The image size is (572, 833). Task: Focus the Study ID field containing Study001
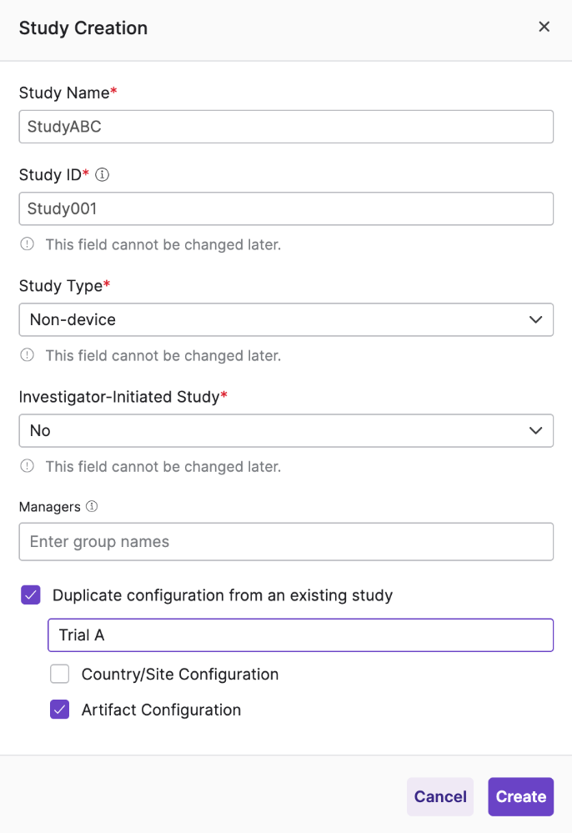coord(286,208)
